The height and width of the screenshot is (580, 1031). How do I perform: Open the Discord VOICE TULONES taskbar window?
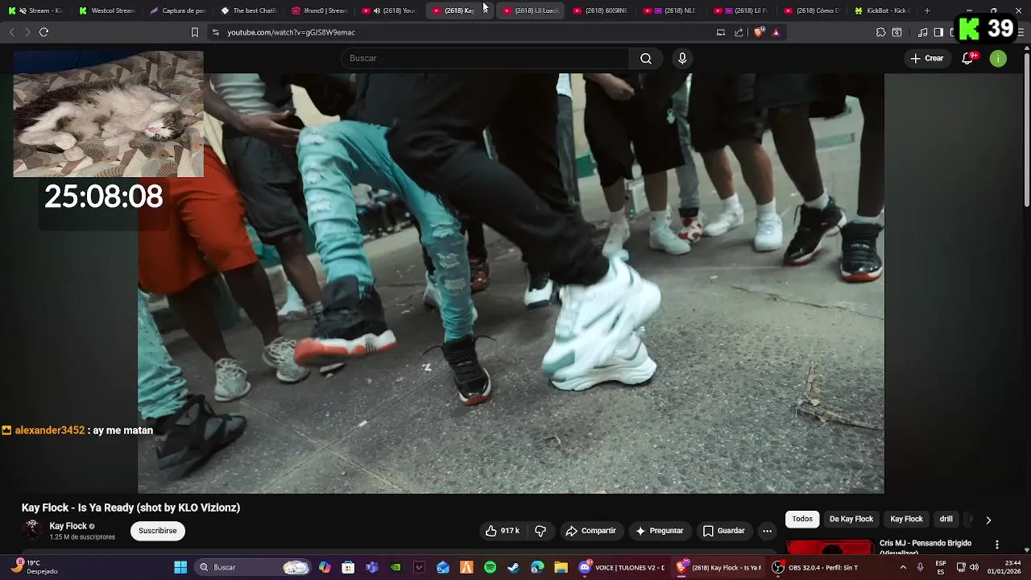point(622,567)
